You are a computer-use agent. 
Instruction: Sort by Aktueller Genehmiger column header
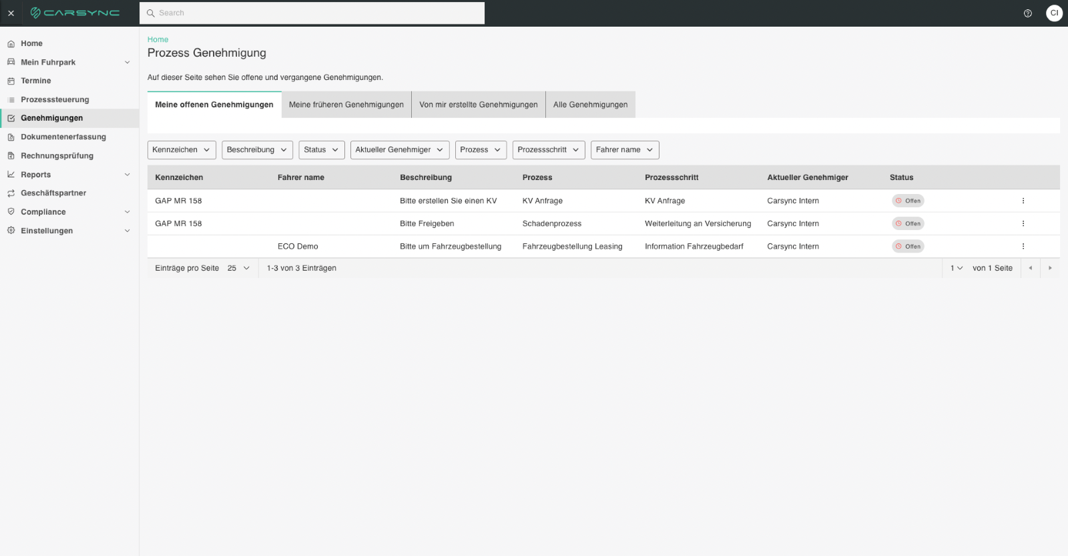(808, 177)
